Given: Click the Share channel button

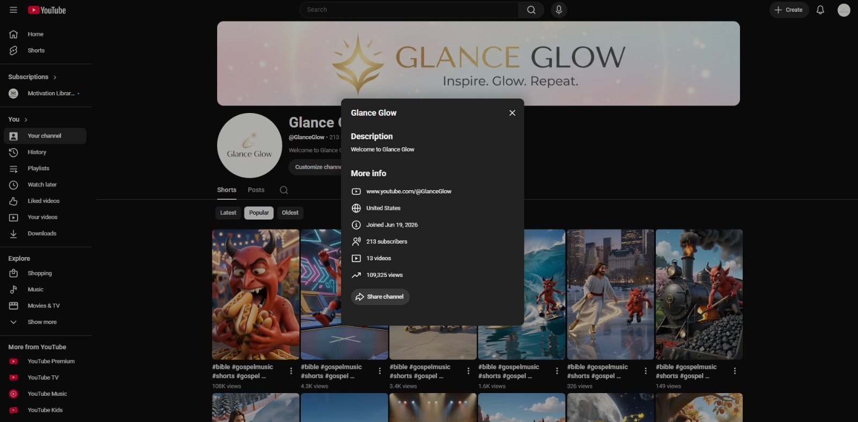Looking at the screenshot, I should pos(380,297).
